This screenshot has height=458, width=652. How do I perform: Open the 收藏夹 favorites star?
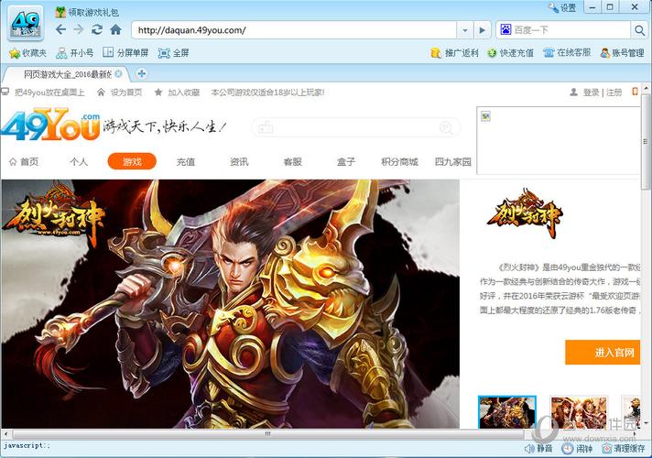tap(14, 53)
